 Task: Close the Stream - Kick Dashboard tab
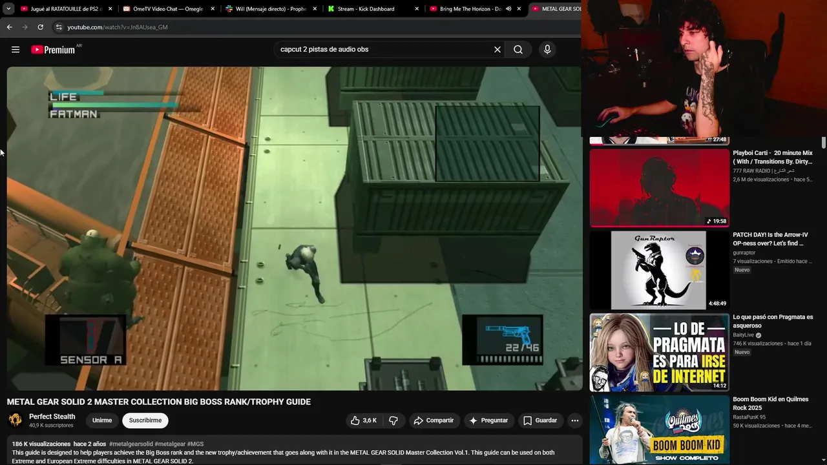click(417, 9)
